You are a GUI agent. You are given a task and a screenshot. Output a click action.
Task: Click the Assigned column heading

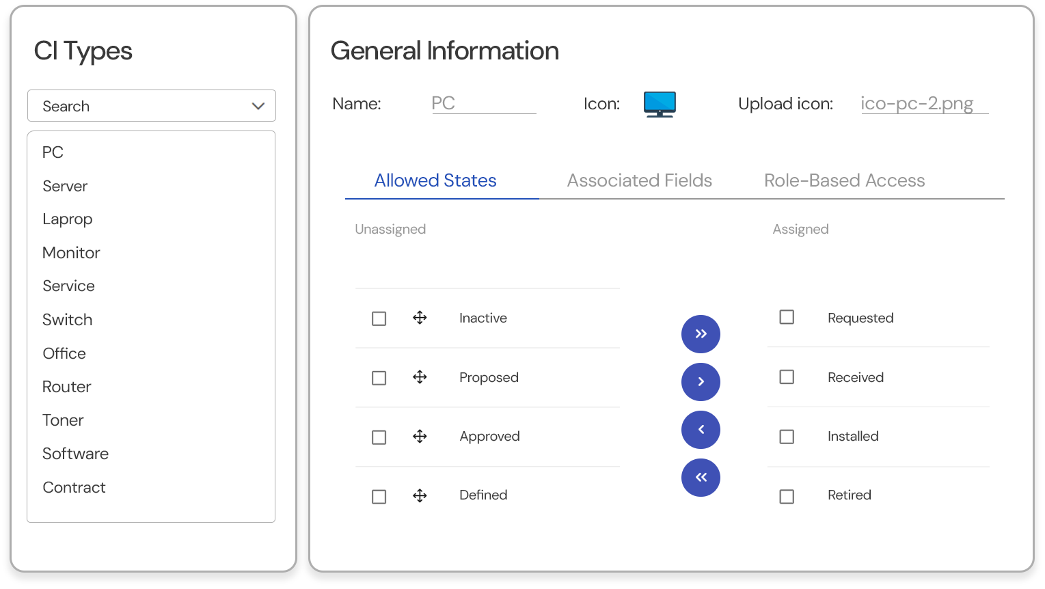[x=800, y=229]
